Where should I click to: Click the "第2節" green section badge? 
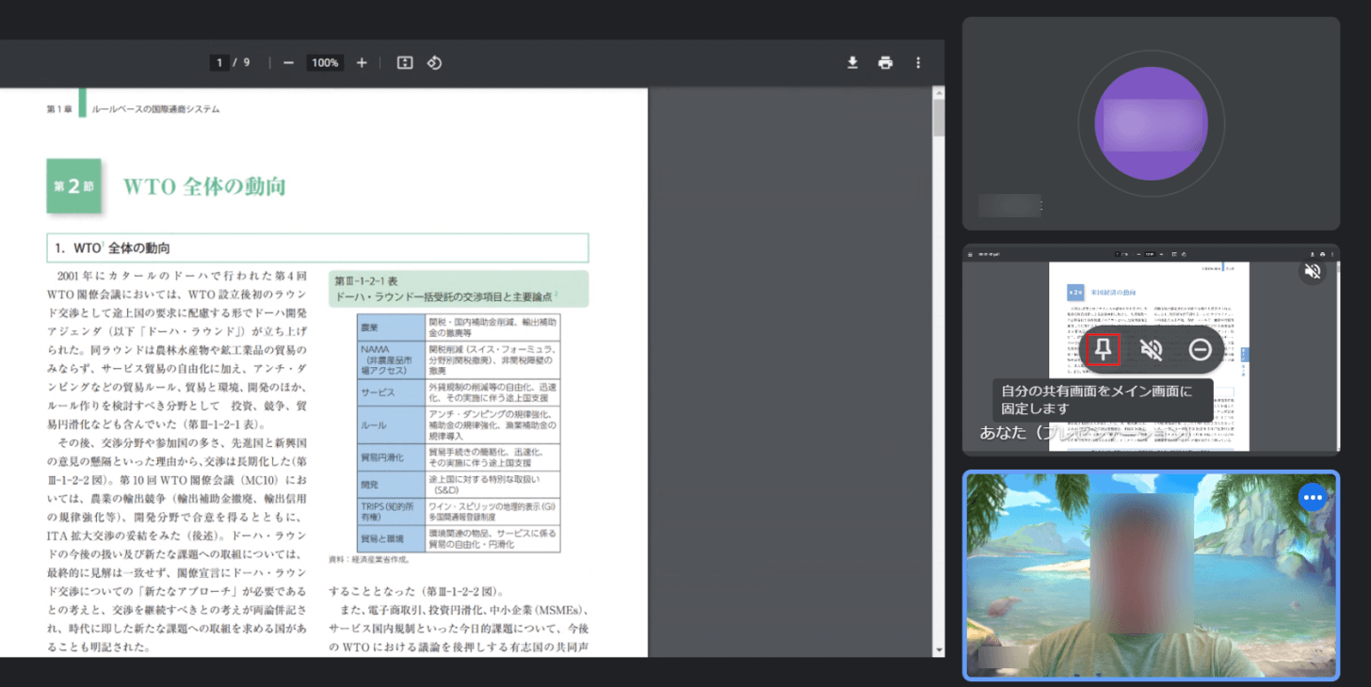73,186
